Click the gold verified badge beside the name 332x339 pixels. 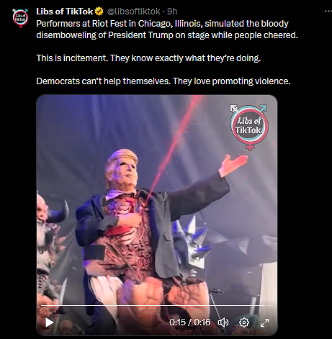(x=99, y=12)
